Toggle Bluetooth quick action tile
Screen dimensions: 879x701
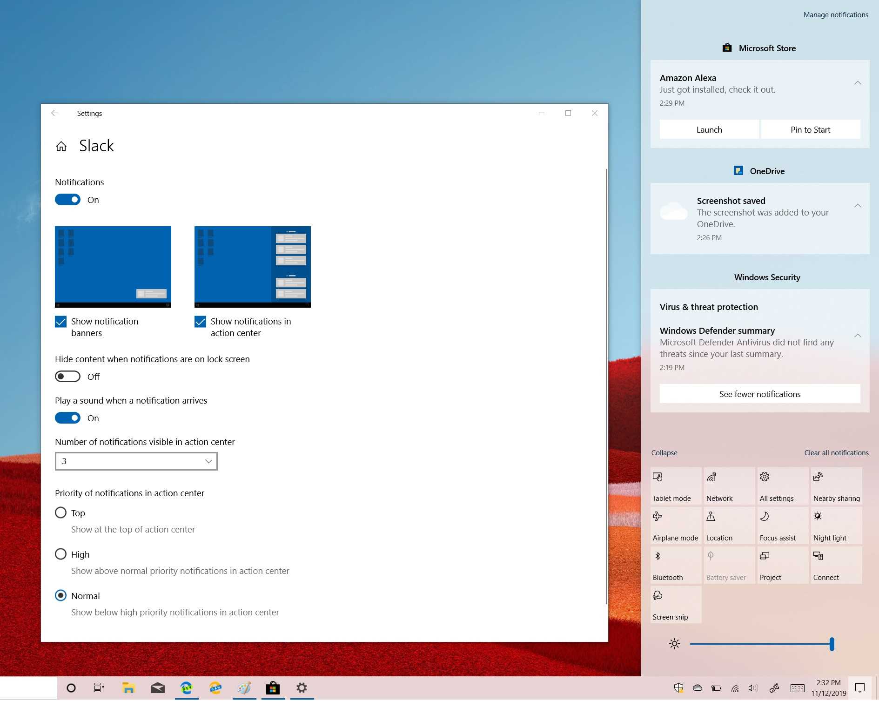click(675, 565)
